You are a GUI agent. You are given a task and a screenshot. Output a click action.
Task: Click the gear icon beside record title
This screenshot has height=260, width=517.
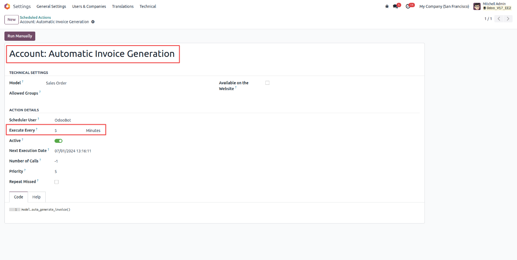93,22
